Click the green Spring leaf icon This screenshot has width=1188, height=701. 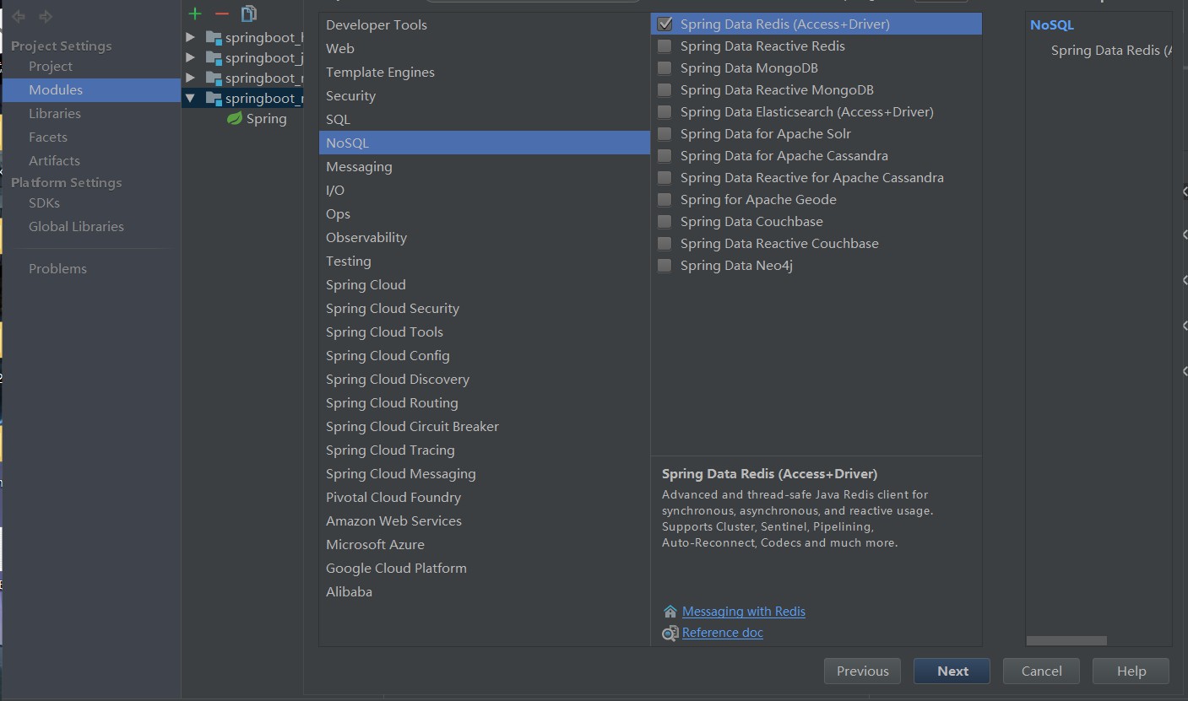(235, 119)
